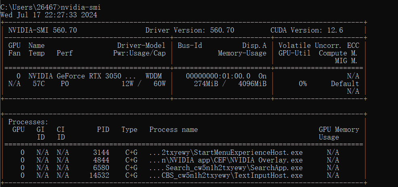Select the MIG M. header text
The width and height of the screenshot is (398, 187).
tap(346, 61)
